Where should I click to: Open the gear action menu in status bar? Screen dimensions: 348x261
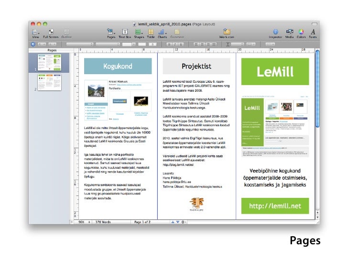[184, 222]
